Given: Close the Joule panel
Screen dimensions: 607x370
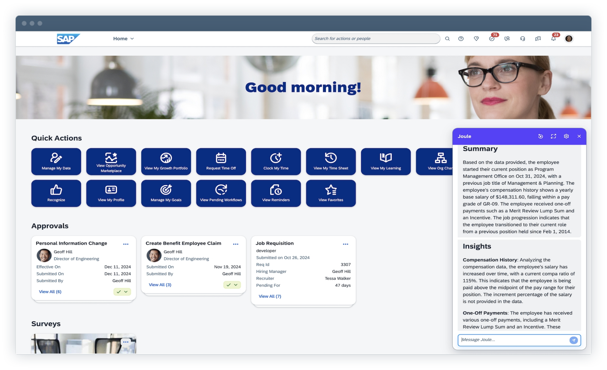Looking at the screenshot, I should 579,137.
